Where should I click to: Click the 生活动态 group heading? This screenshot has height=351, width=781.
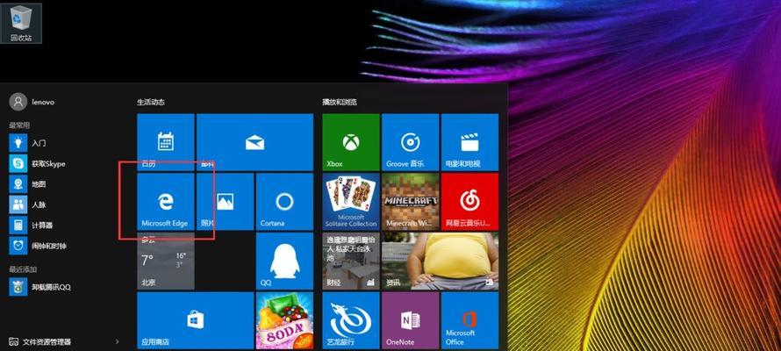click(x=151, y=102)
